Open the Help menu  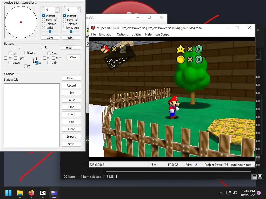148,34
